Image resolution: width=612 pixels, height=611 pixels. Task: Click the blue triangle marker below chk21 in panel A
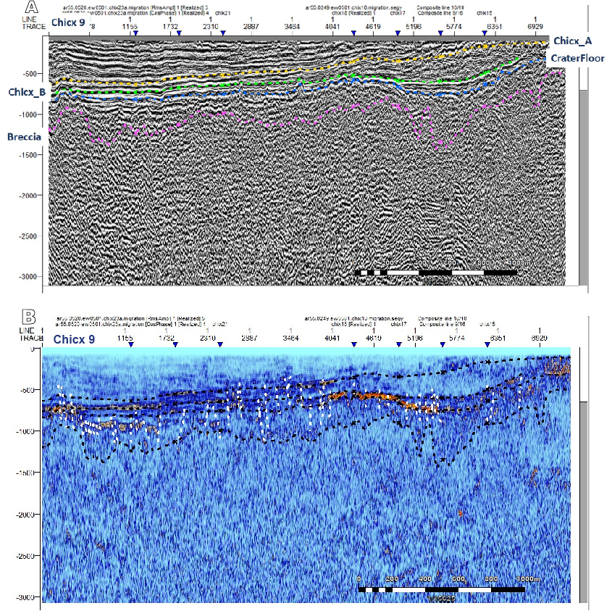click(223, 33)
